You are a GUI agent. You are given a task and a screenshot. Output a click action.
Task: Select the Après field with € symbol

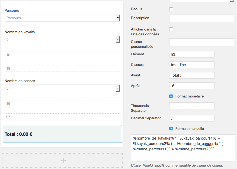192,86
